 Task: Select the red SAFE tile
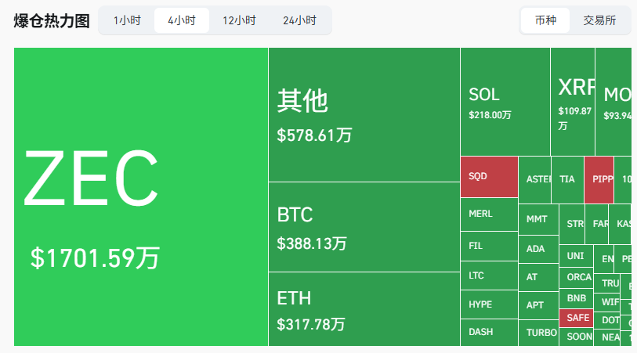click(x=576, y=319)
